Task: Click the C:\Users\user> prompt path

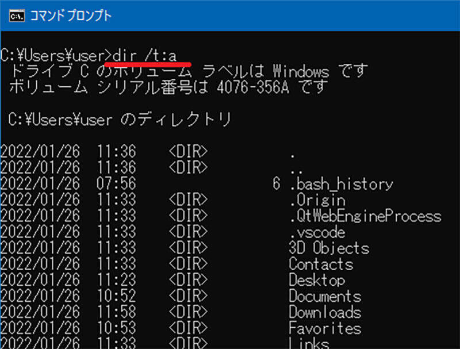Action: tap(56, 55)
